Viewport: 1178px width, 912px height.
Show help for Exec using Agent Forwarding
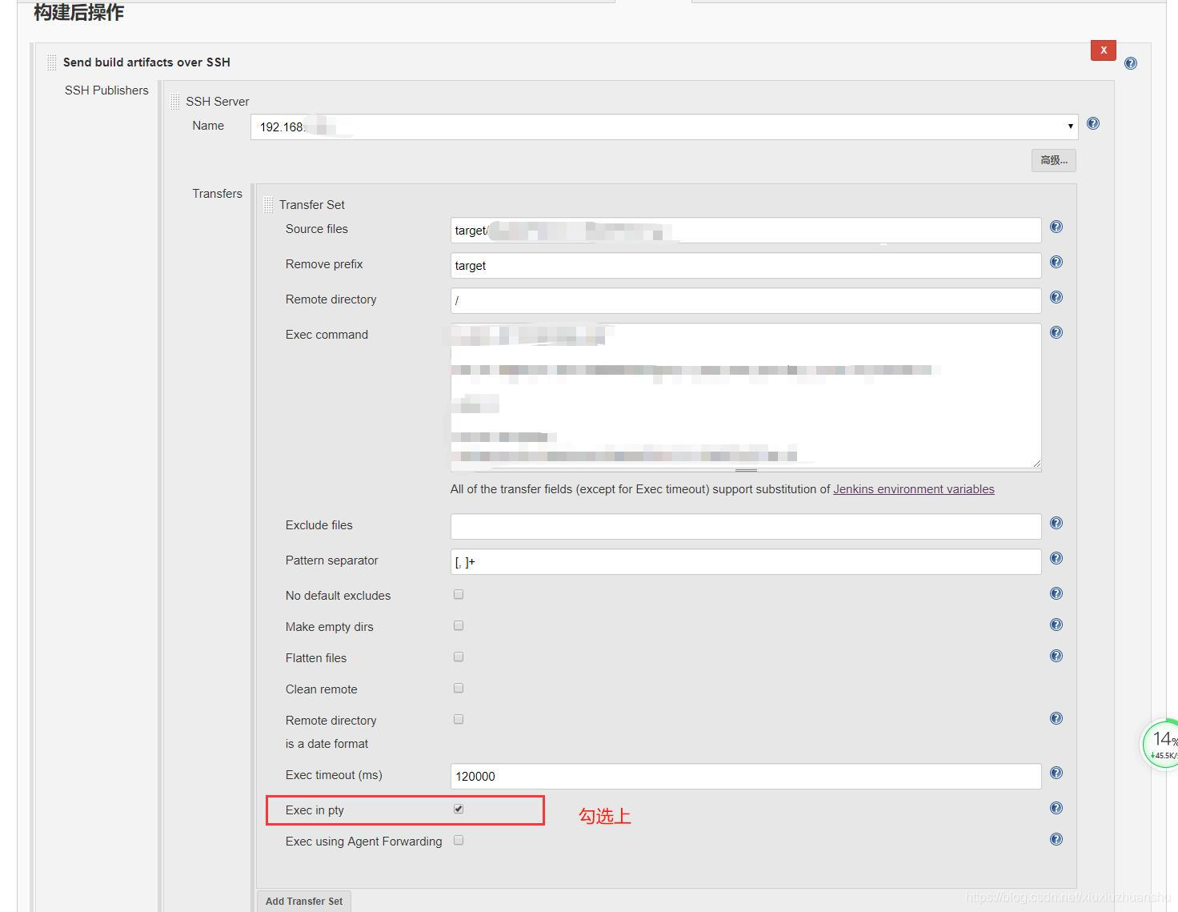[1056, 839]
